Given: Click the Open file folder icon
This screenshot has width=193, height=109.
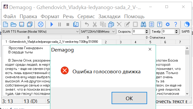Looking at the screenshot, I should point(13,24).
